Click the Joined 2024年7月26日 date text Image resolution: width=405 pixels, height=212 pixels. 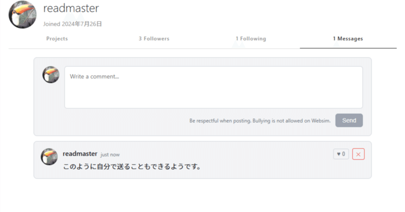point(72,24)
